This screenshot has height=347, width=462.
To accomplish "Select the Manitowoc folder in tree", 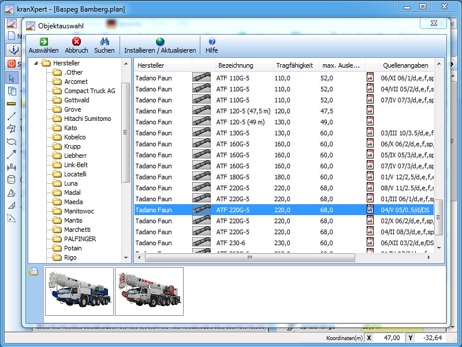I will [79, 211].
